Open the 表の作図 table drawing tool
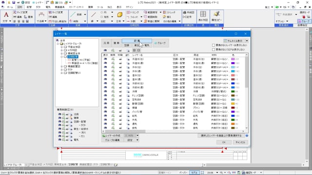 tap(203, 16)
